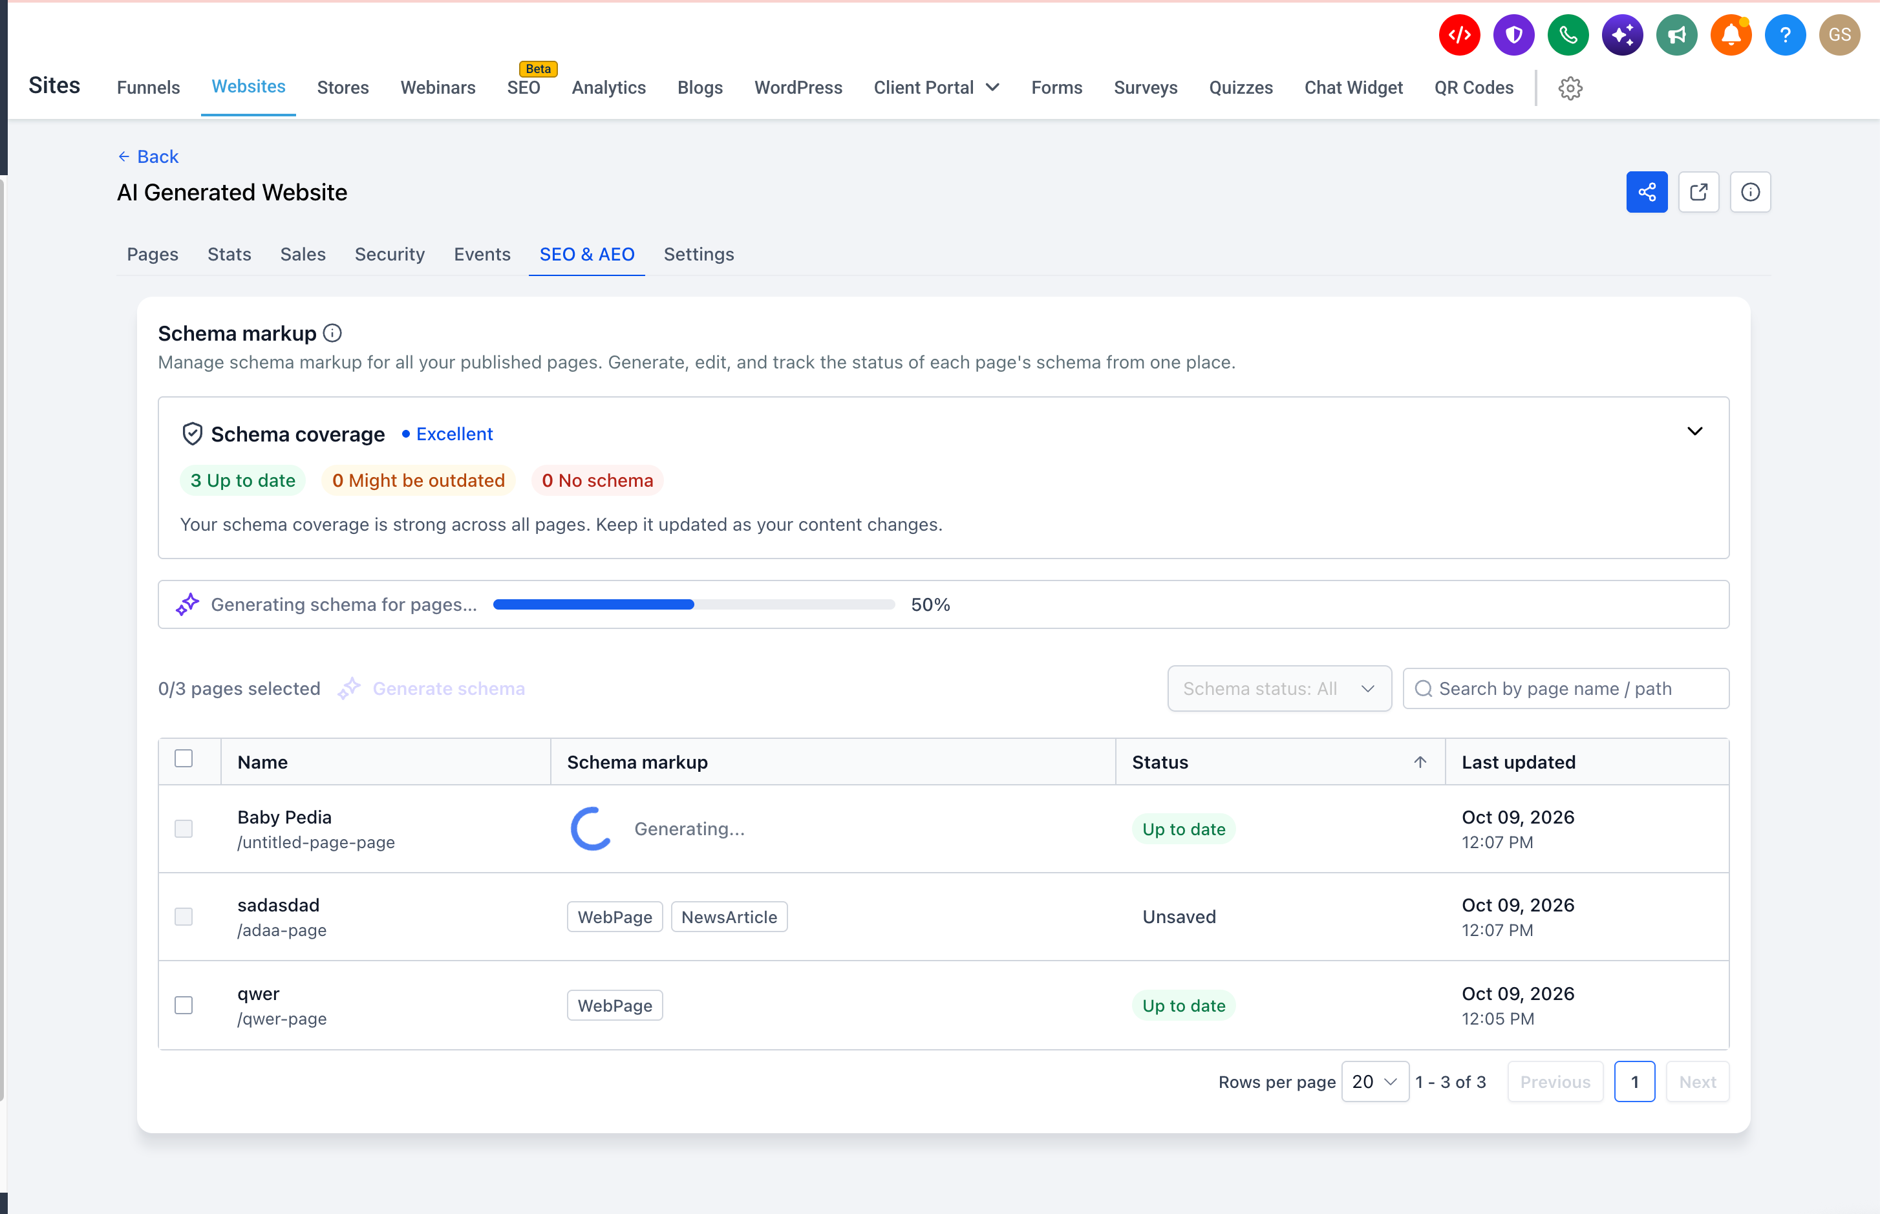
Task: Click the Sites settings gear icon
Action: (x=1570, y=89)
